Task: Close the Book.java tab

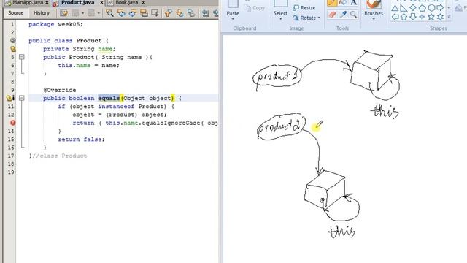Action: pos(144,2)
